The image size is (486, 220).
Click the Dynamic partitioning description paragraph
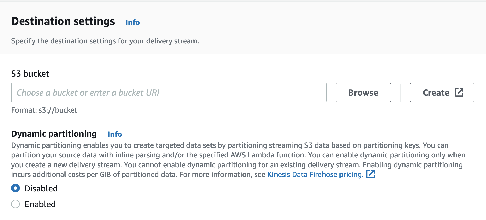tap(229, 160)
